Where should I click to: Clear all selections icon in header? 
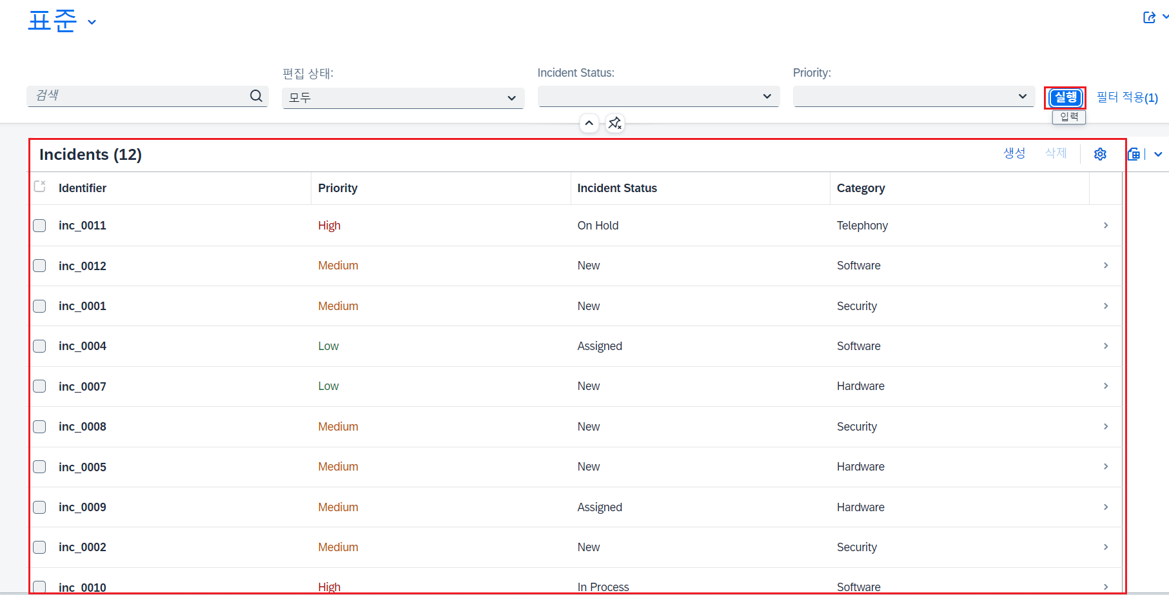coord(39,186)
